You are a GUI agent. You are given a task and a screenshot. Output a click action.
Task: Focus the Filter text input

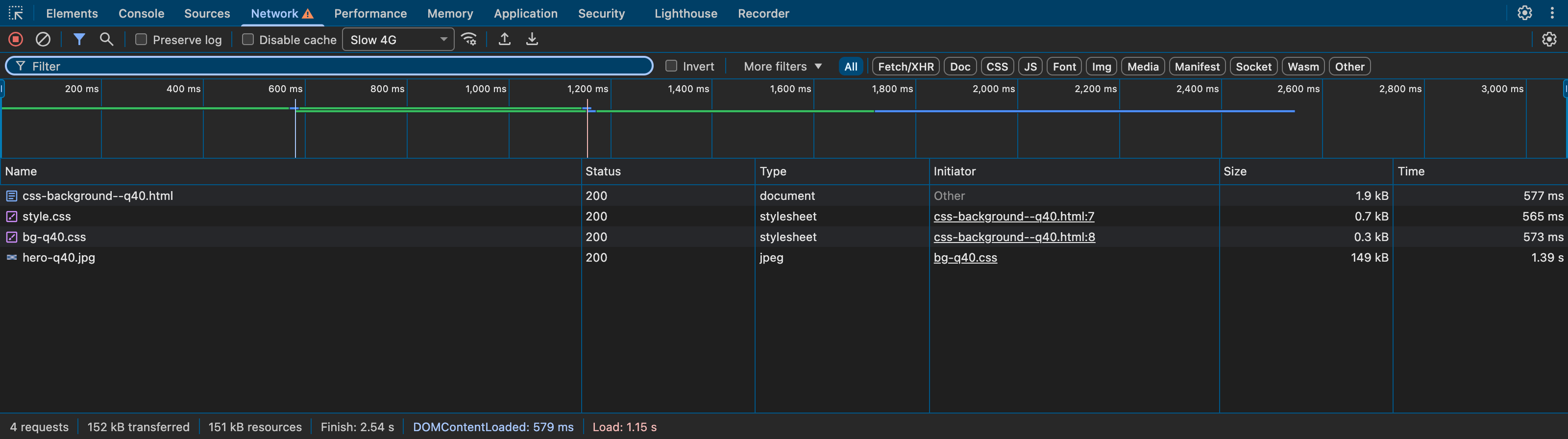329,66
